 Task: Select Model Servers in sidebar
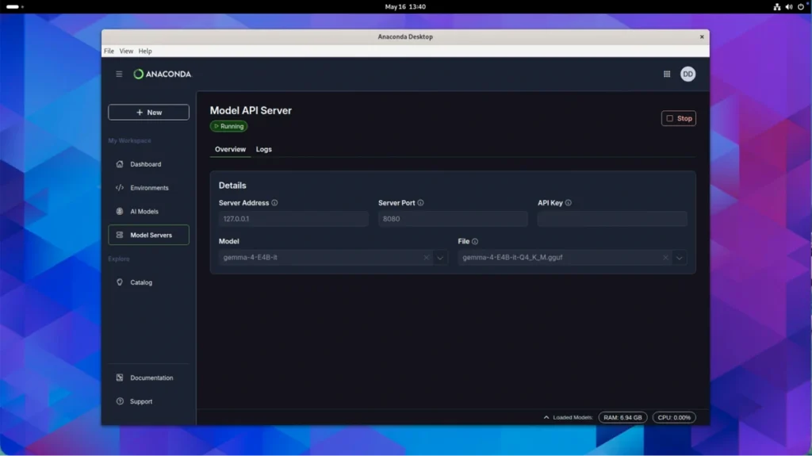[x=148, y=236]
